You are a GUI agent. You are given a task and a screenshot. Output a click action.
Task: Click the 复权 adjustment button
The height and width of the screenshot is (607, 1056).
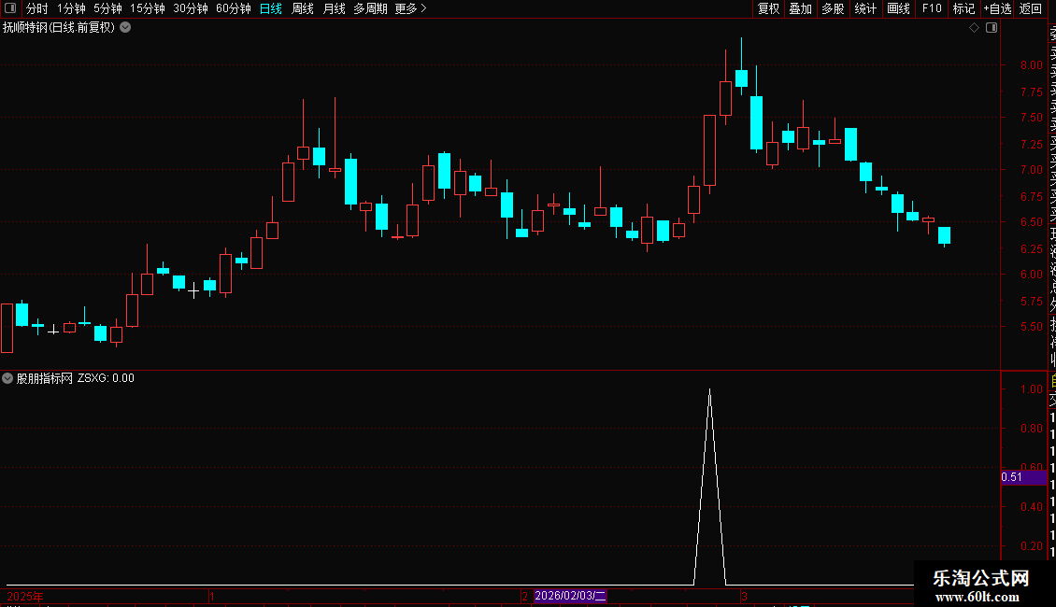[x=768, y=8]
